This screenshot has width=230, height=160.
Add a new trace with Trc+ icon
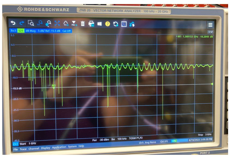tap(66, 24)
